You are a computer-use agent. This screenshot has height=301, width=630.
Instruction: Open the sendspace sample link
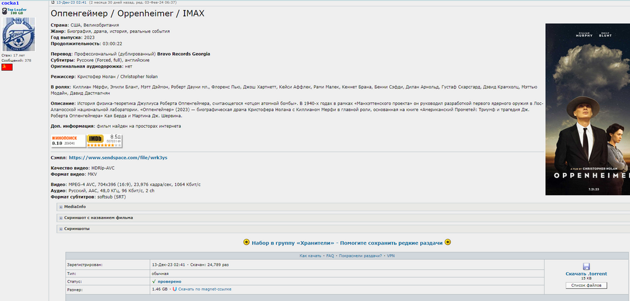118,158
